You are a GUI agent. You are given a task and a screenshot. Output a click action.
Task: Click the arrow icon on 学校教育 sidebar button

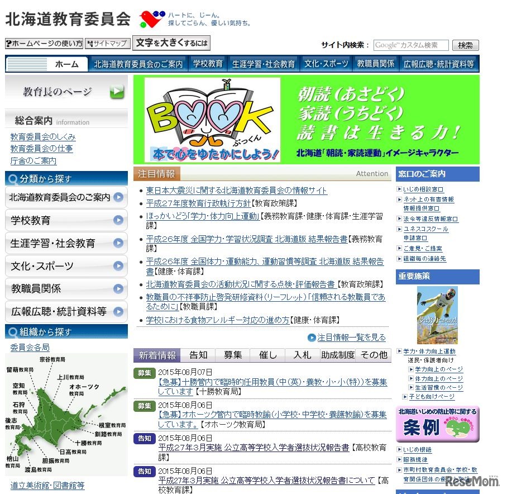[118, 220]
